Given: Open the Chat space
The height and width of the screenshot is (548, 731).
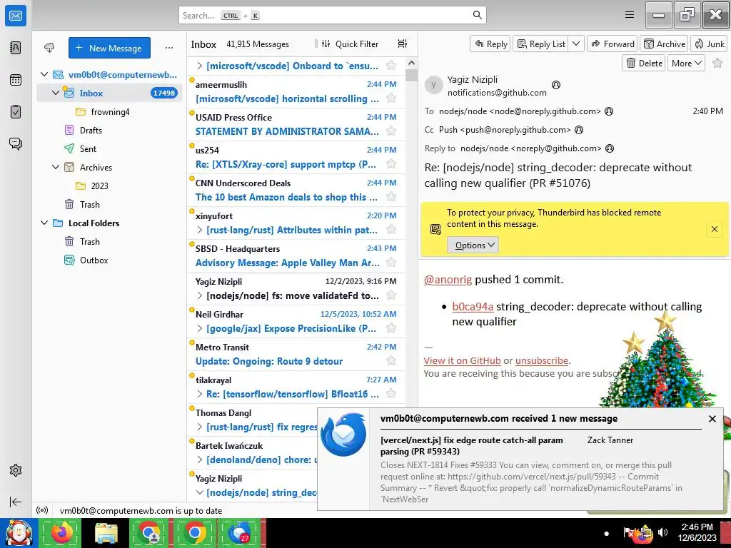Looking at the screenshot, I should (x=16, y=143).
